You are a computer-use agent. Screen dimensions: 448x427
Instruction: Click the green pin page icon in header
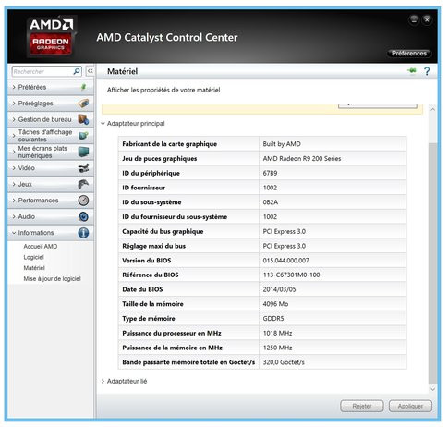[x=412, y=71]
